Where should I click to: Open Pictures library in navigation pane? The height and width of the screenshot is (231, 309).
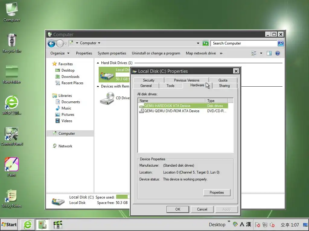(x=65, y=115)
